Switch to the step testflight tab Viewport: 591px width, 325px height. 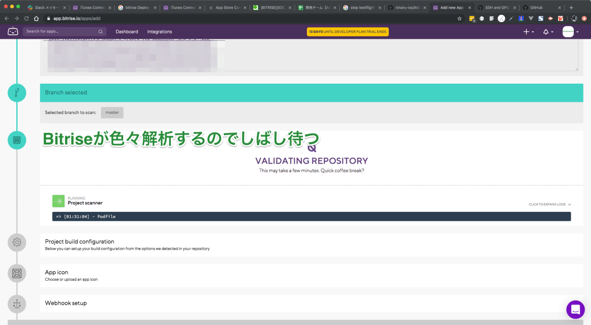click(361, 7)
